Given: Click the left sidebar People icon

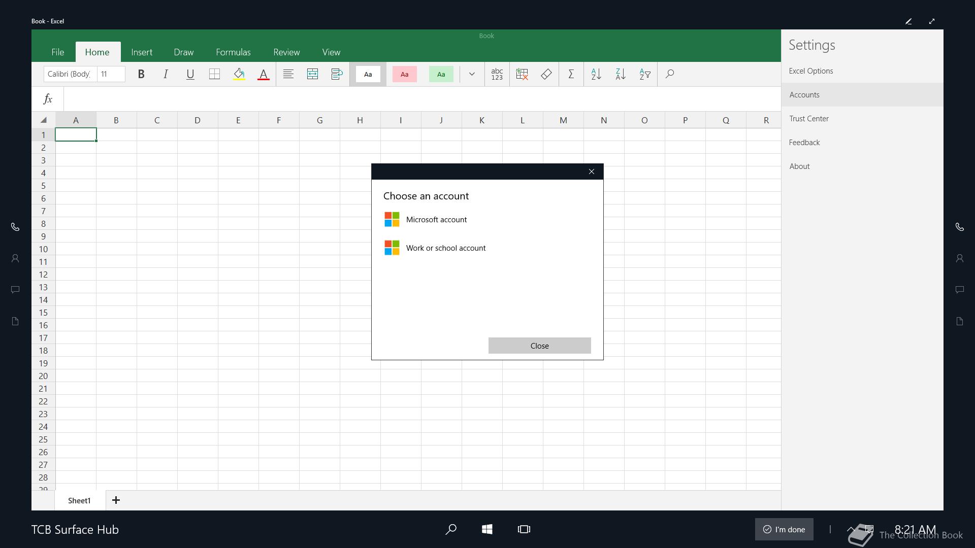Looking at the screenshot, I should tap(15, 258).
